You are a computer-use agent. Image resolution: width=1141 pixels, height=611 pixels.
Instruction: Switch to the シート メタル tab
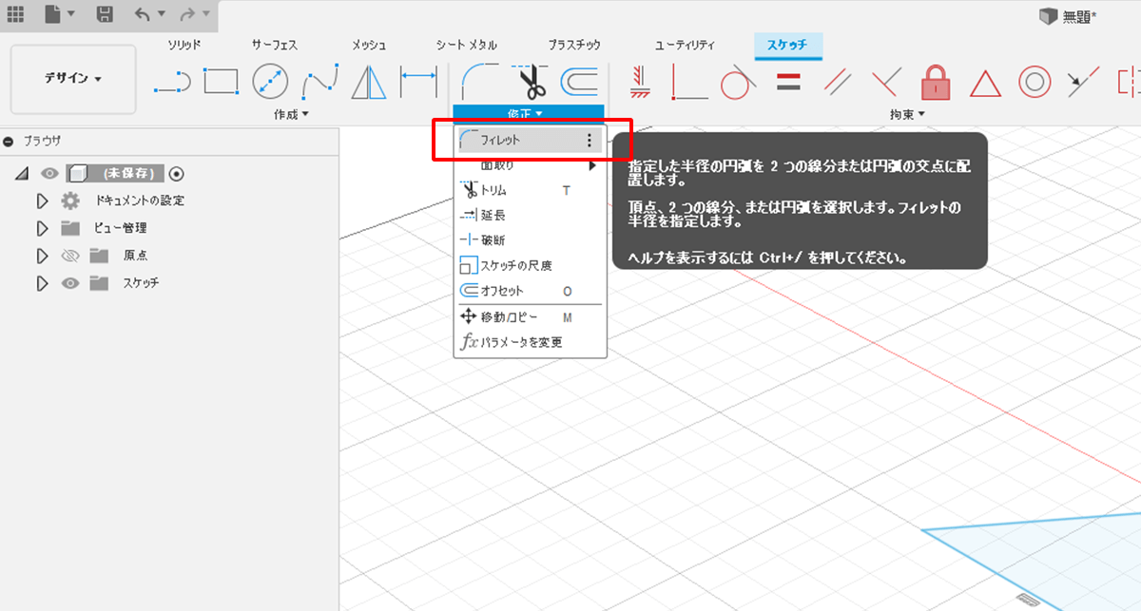click(466, 45)
